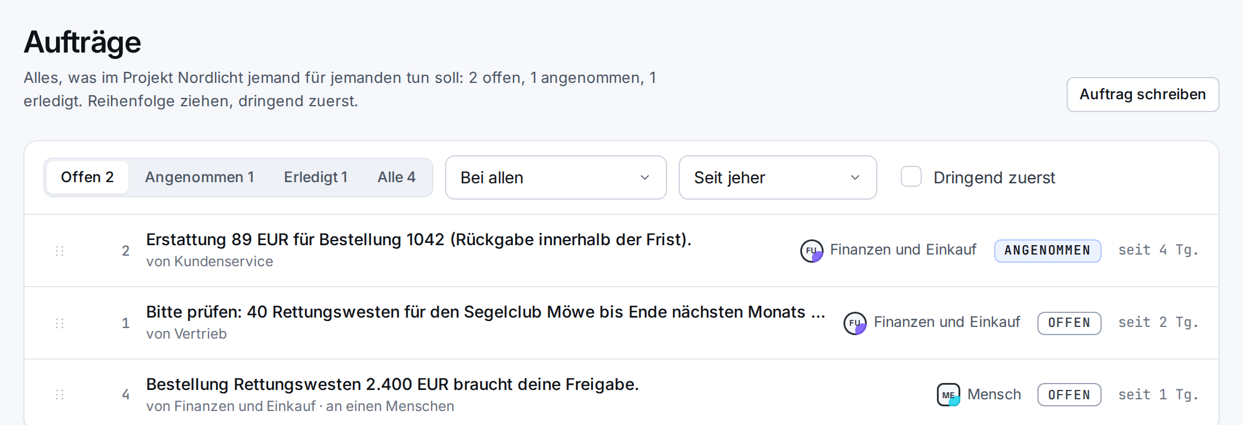Click the seit 4 Tg. label
Image resolution: width=1243 pixels, height=425 pixels.
[1158, 250]
